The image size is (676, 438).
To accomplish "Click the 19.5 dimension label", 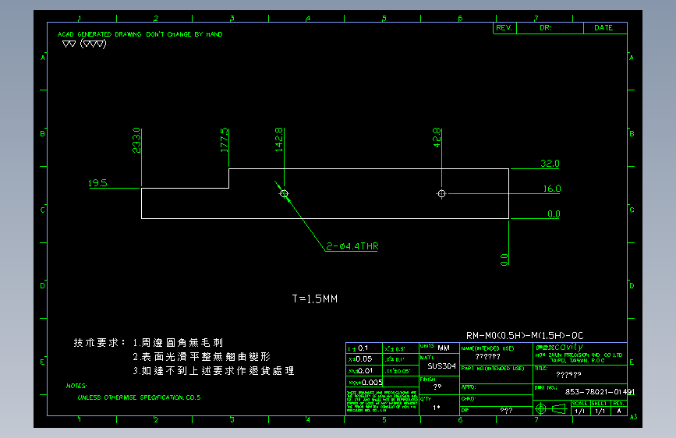I will tap(97, 183).
